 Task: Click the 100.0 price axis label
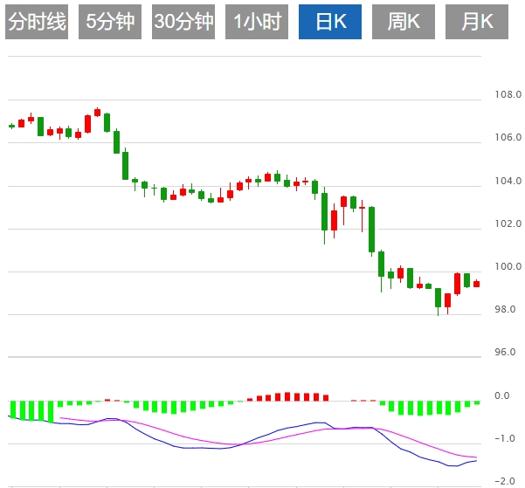tap(508, 266)
